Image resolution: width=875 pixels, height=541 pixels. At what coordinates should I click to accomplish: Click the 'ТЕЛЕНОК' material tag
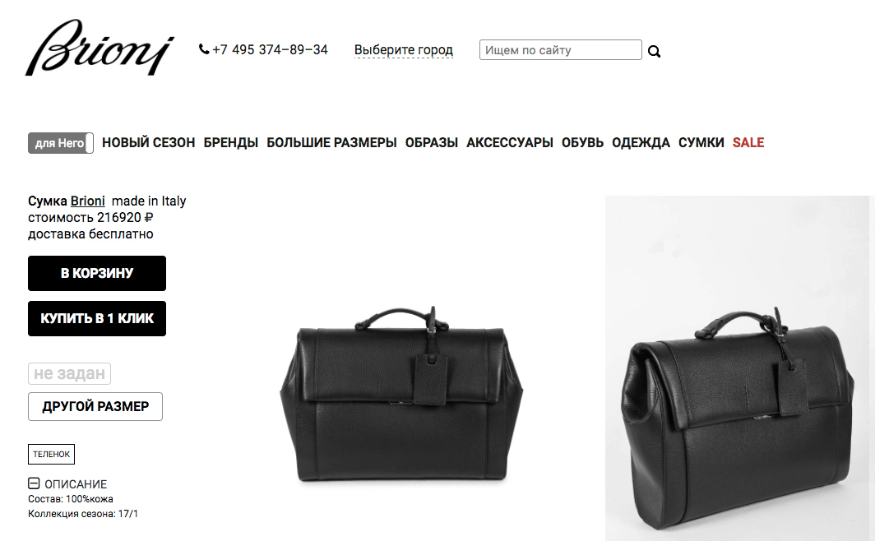pyautogui.click(x=51, y=454)
